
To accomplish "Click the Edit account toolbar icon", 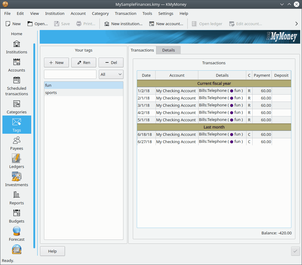I will click(232, 24).
